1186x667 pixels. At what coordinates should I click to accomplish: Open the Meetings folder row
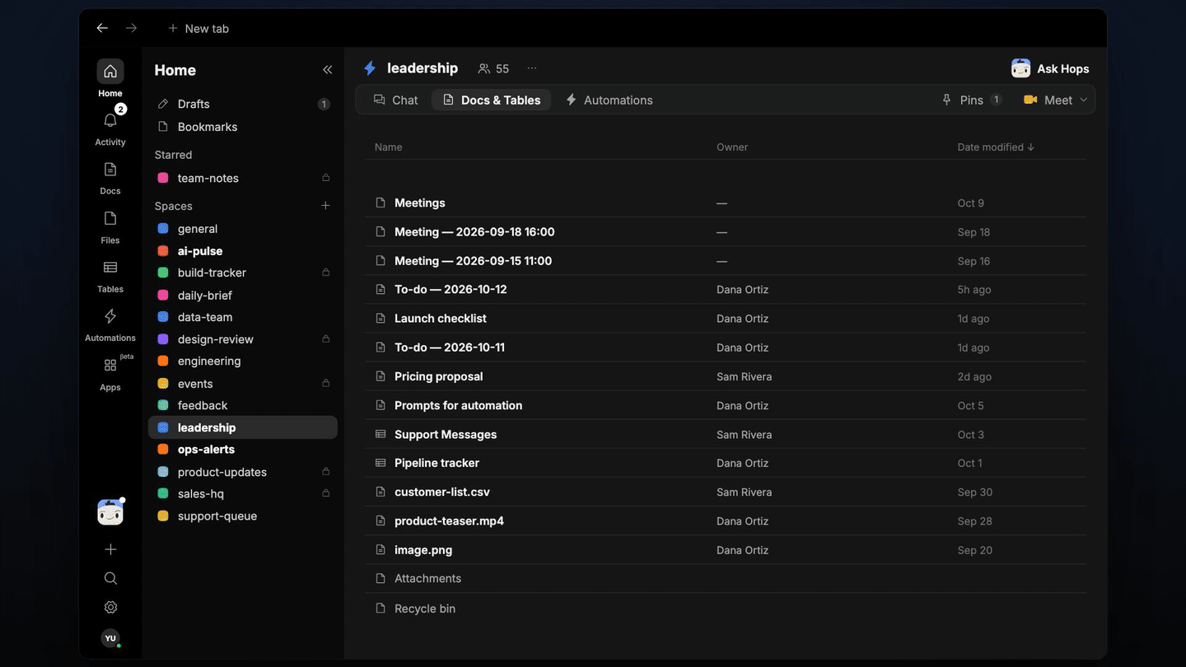click(726, 203)
